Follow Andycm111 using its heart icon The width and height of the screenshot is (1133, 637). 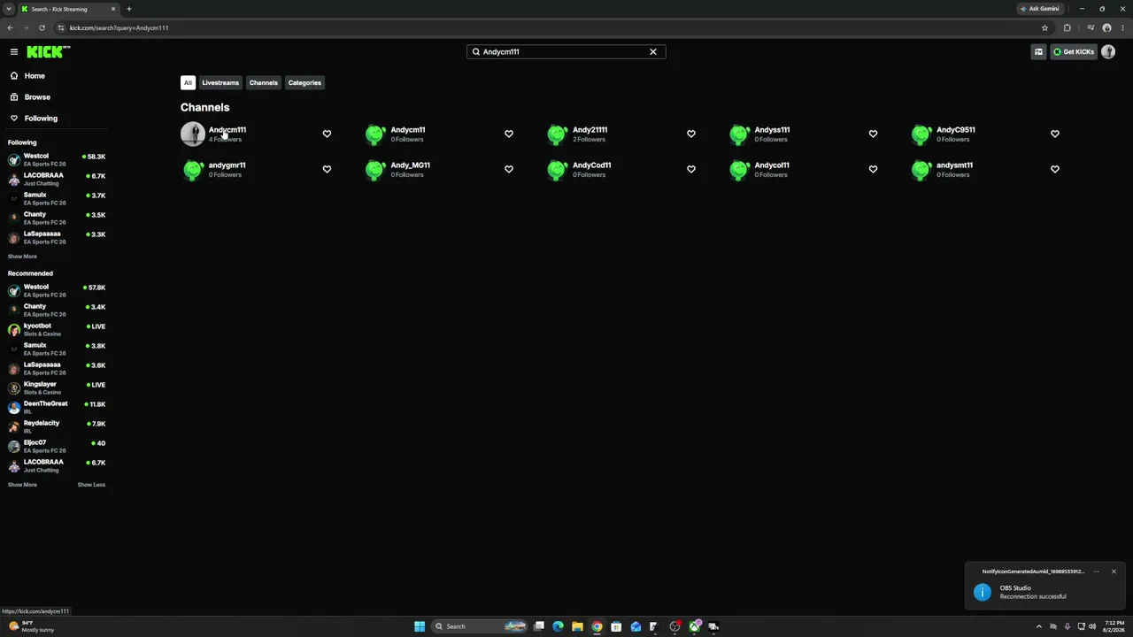coord(327,134)
